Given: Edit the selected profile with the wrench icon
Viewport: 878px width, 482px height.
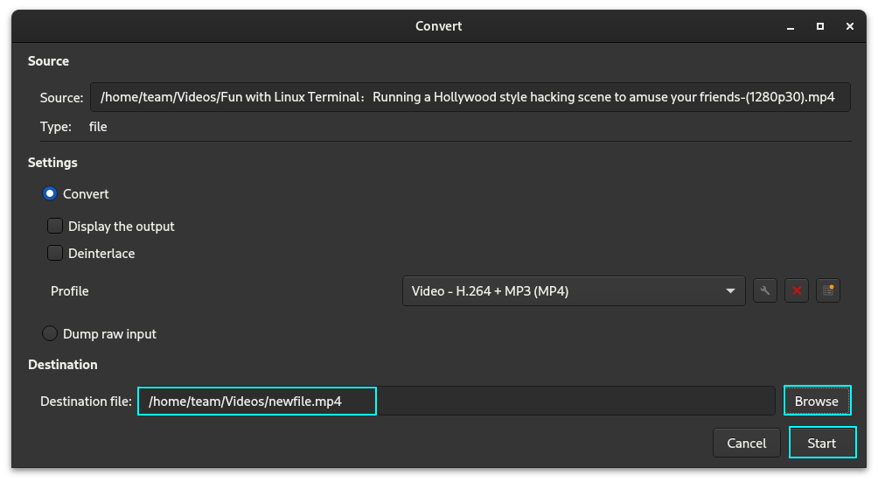Looking at the screenshot, I should click(x=764, y=291).
